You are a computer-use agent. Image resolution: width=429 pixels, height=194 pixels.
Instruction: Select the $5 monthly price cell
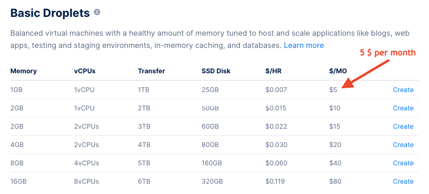(x=333, y=90)
